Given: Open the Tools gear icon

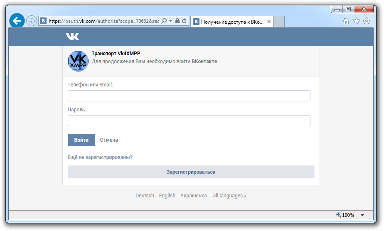Looking at the screenshot, I should point(367,21).
